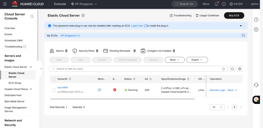This screenshot has height=128, width=263.
Task: Open the customer service headset icon
Action: [x=256, y=85]
